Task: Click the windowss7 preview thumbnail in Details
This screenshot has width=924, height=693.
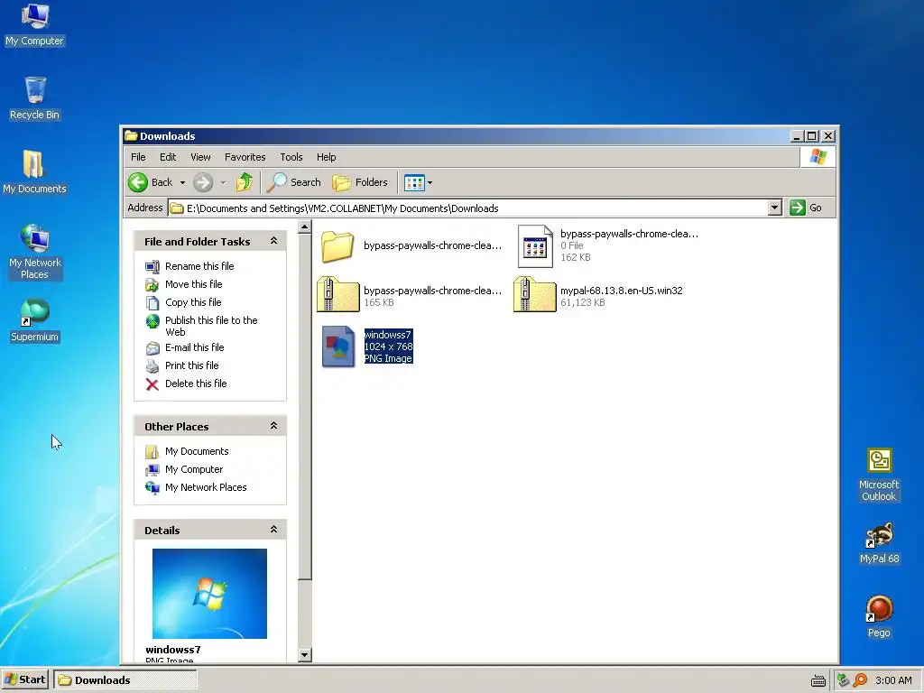Action: 209,594
